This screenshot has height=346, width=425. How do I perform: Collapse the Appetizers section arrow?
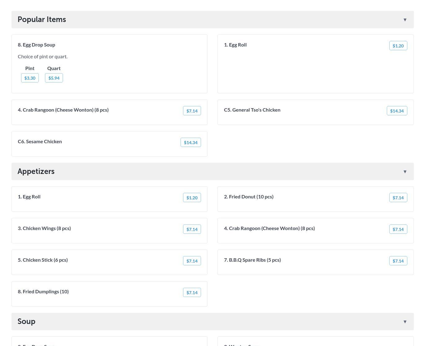pyautogui.click(x=405, y=172)
